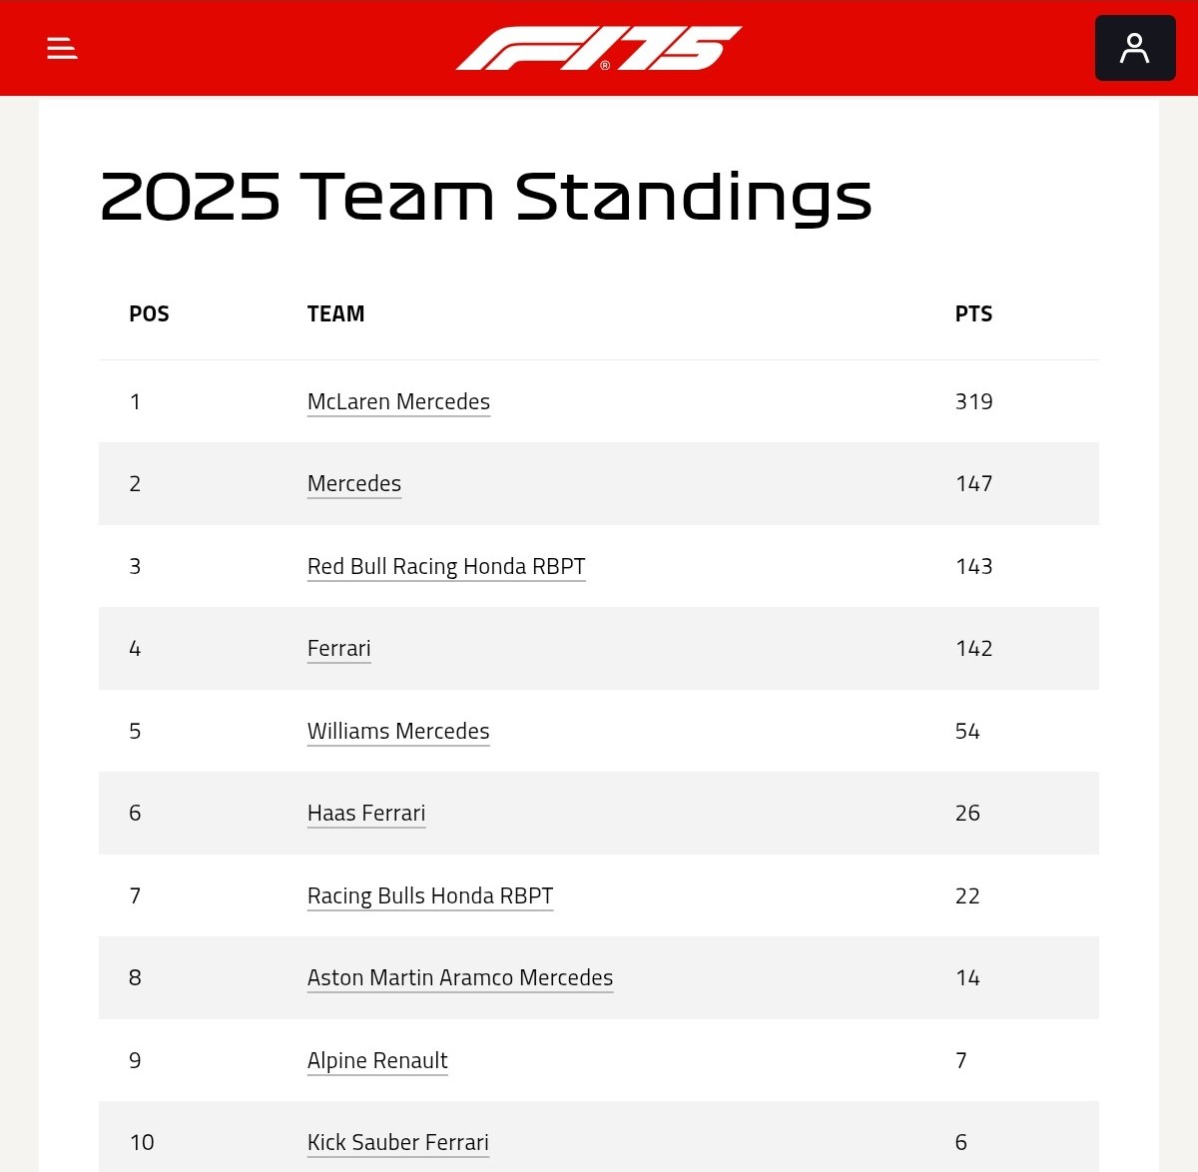
Task: Select Red Bull Racing Honda RBPT
Action: click(x=446, y=566)
